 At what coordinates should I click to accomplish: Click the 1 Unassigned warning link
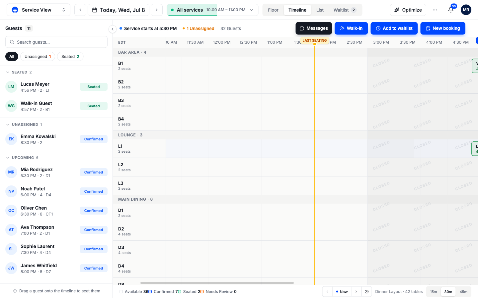[x=199, y=28]
